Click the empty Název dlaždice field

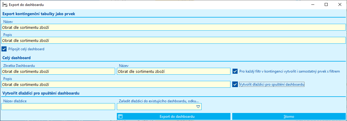point(58,106)
